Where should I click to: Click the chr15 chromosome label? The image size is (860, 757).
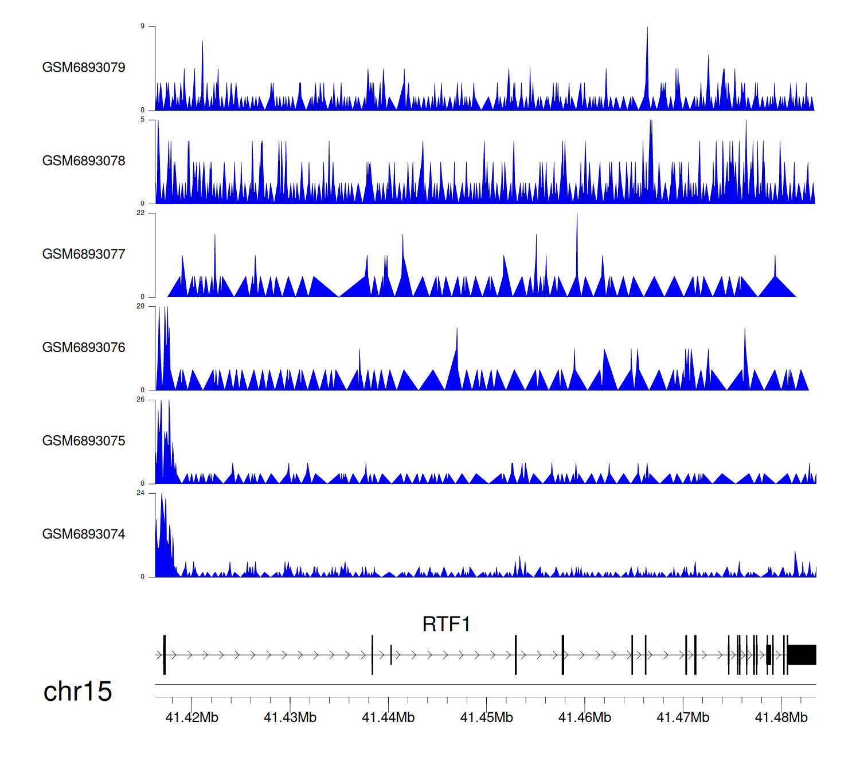[77, 692]
